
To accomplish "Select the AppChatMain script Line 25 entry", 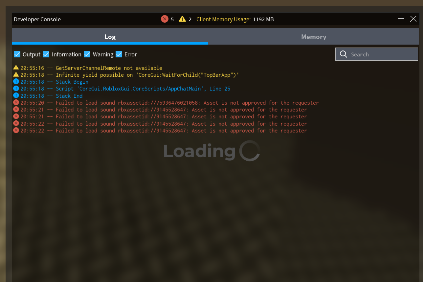I will 143,89.
